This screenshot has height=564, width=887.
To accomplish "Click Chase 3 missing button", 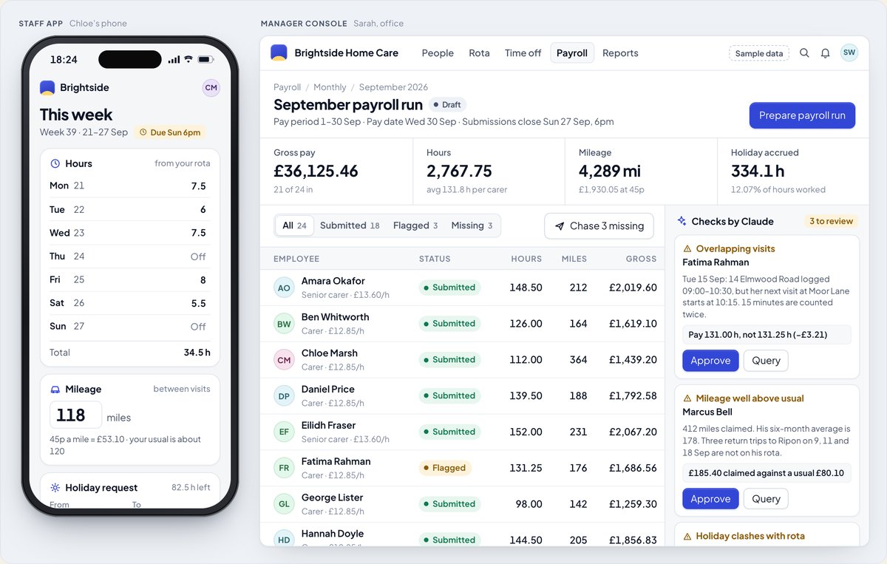I will pyautogui.click(x=599, y=226).
